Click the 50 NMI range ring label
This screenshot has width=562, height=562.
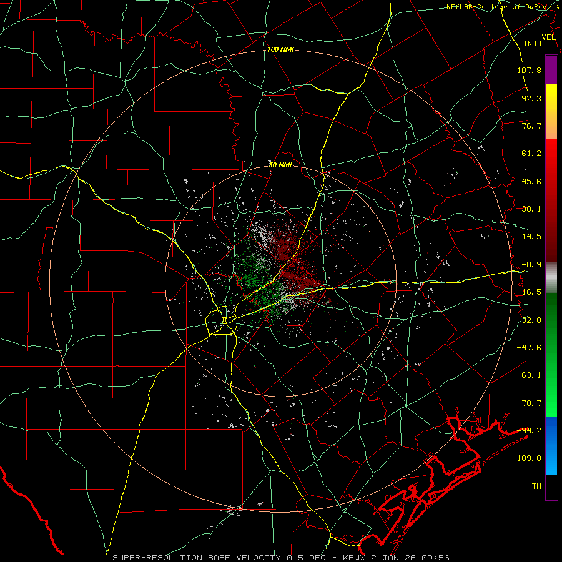[x=280, y=165]
